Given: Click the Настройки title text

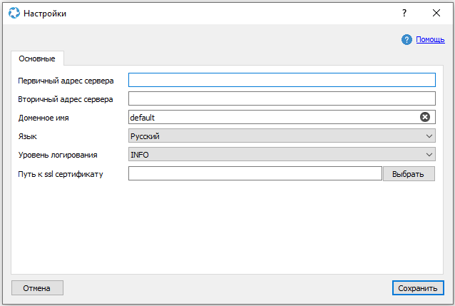Looking at the screenshot, I should 45,13.
